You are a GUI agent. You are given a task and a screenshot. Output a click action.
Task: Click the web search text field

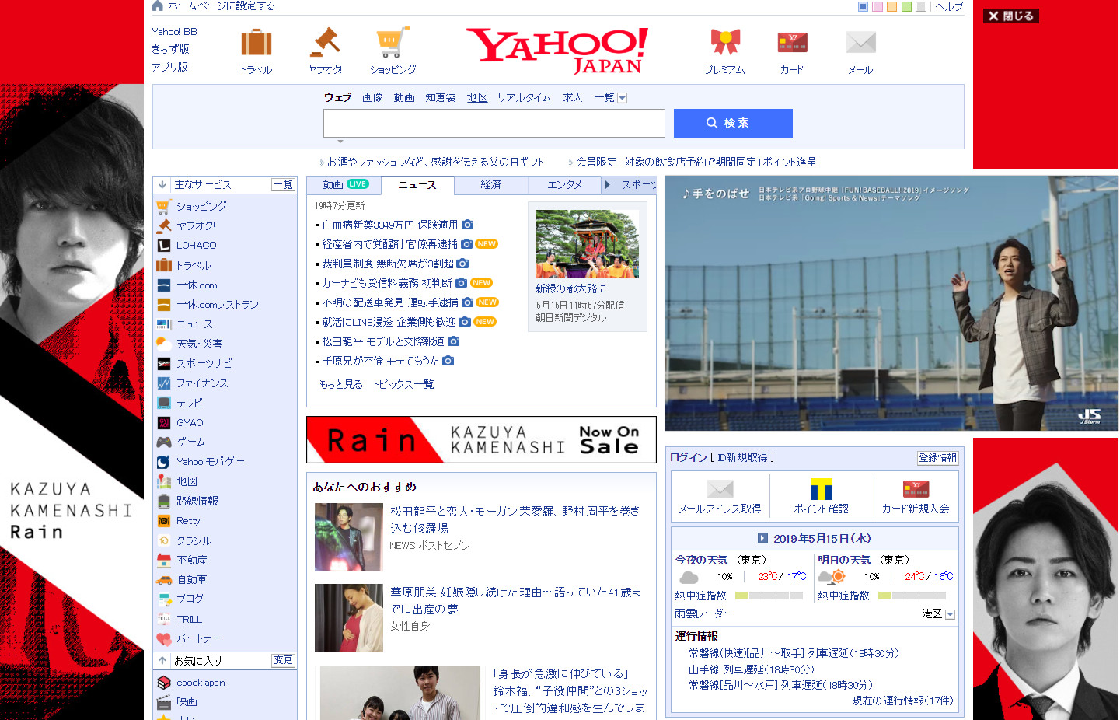494,123
